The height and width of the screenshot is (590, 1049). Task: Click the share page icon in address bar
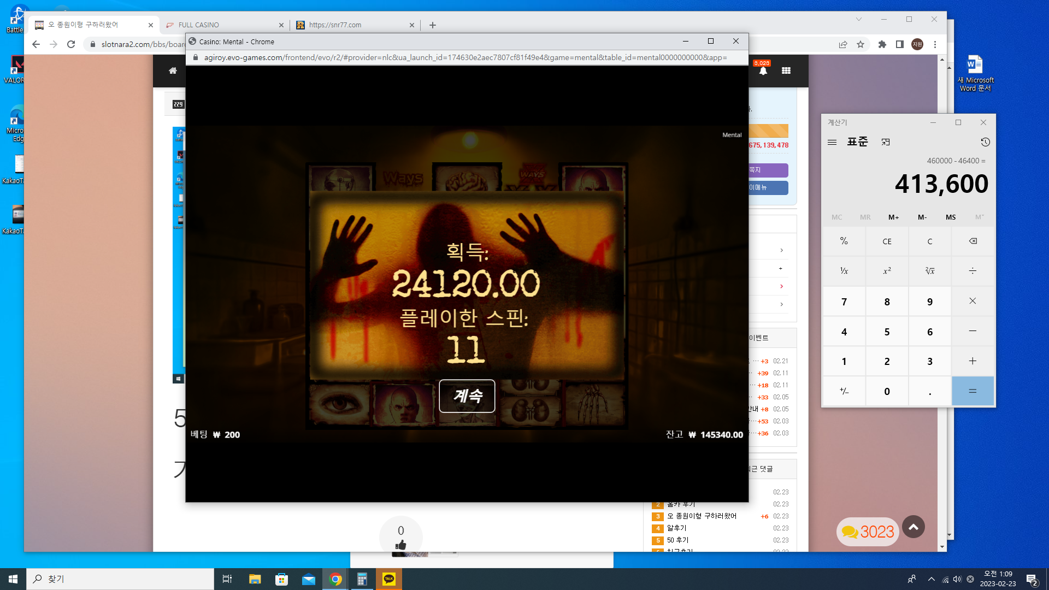point(843,44)
